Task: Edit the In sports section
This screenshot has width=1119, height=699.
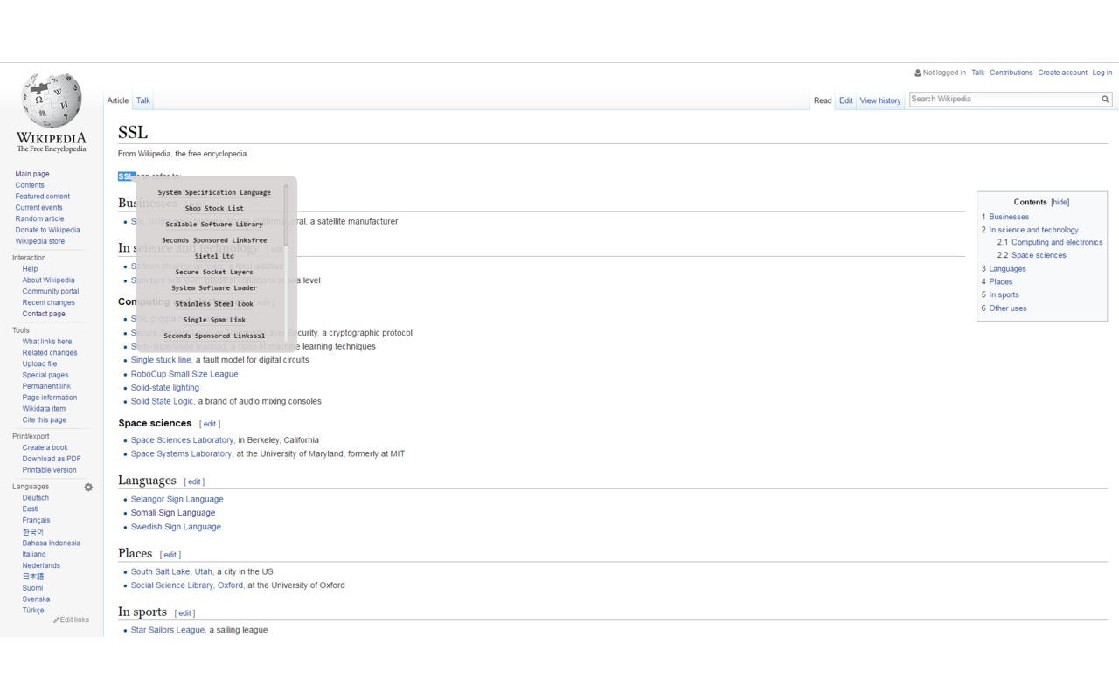Action: (x=185, y=613)
